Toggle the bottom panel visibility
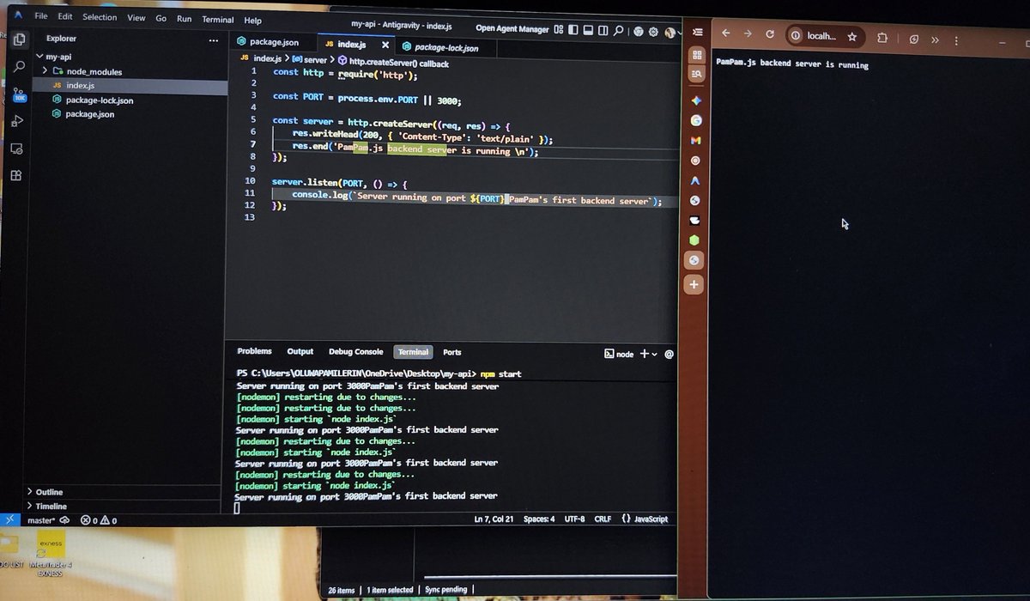Screen dimensions: 1030x601 click(588, 30)
